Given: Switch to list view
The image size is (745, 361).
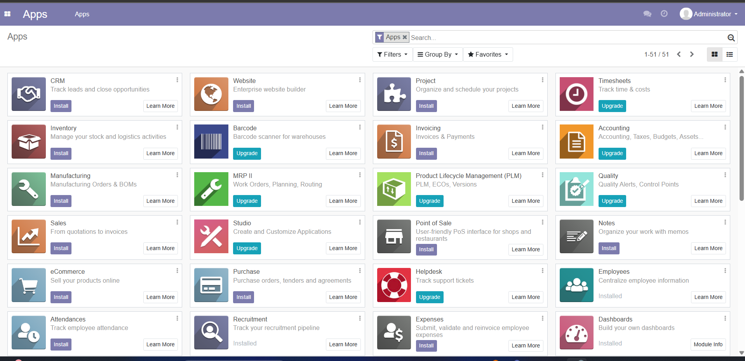Looking at the screenshot, I should (x=729, y=55).
